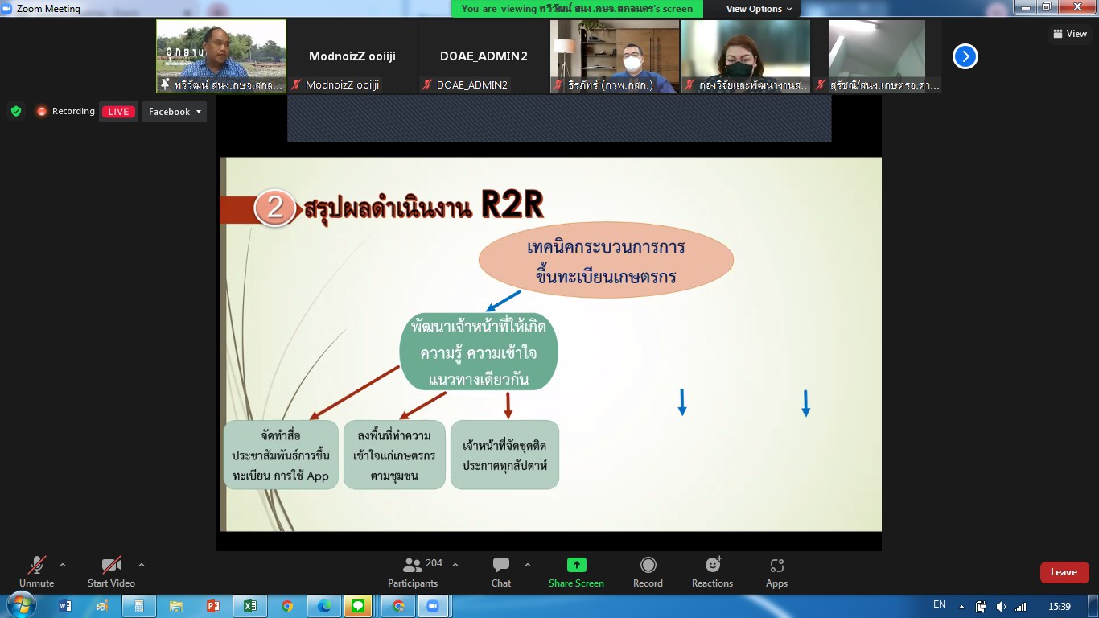Open Excel from the taskbar
Image resolution: width=1099 pixels, height=618 pixels.
pos(250,606)
